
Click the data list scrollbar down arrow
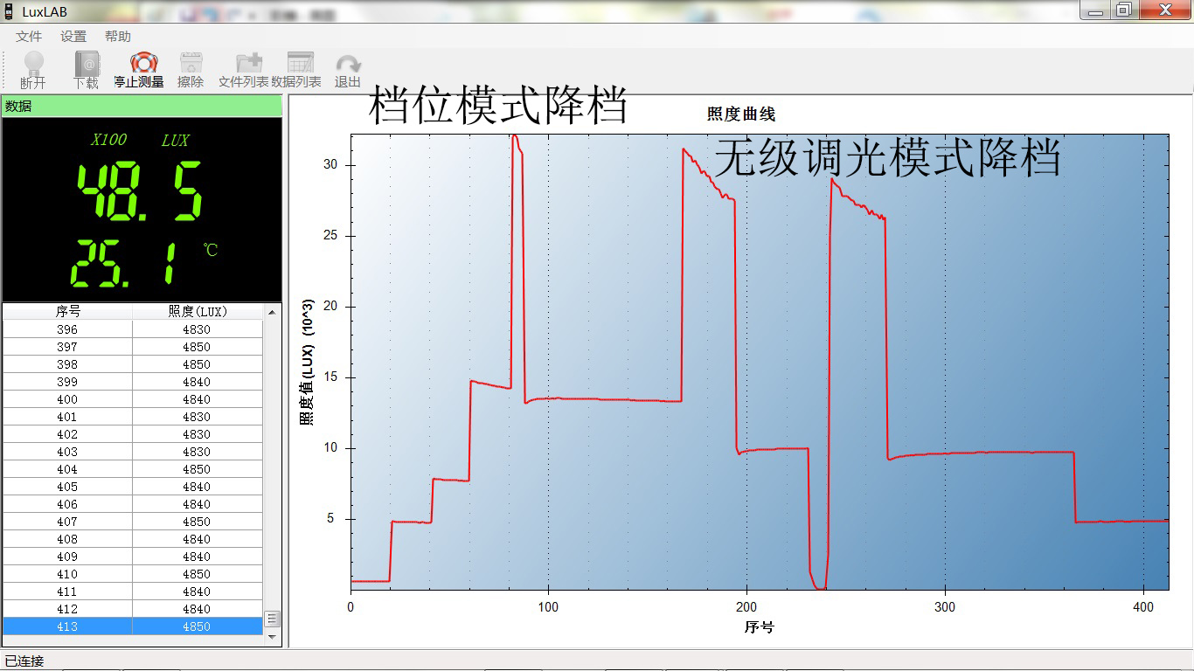coord(272,637)
